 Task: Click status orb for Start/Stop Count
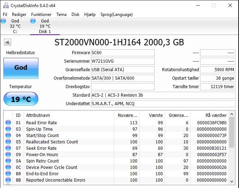[x=8, y=135]
